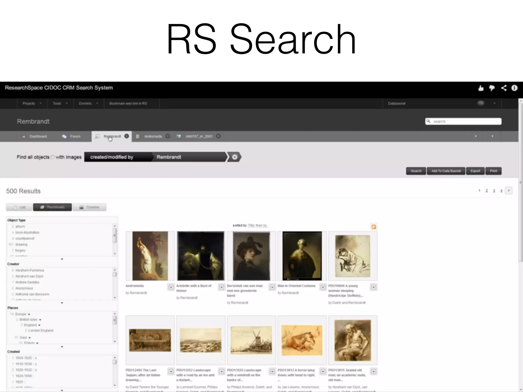The image size is (523, 392).
Task: Click the share icon in header
Action: 504,88
